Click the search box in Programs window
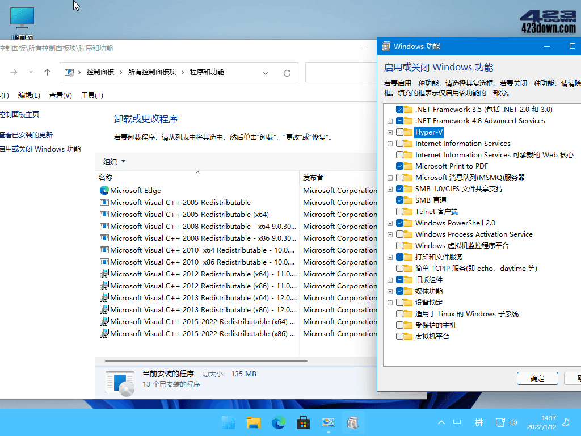The image size is (581, 436). point(341,72)
